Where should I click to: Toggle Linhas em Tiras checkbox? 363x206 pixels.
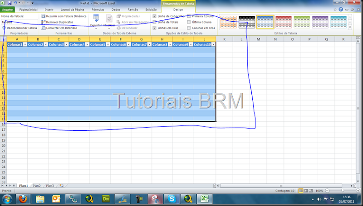155,28
